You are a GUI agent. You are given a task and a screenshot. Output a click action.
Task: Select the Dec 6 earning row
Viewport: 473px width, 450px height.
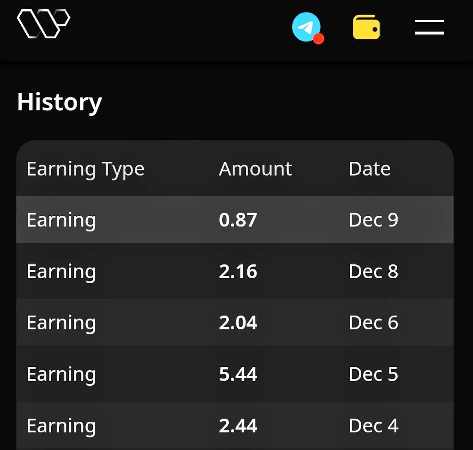pyautogui.click(x=235, y=322)
